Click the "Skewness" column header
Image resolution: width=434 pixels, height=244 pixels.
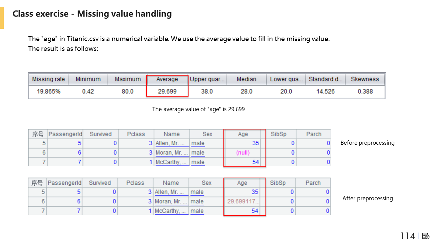pos(365,79)
